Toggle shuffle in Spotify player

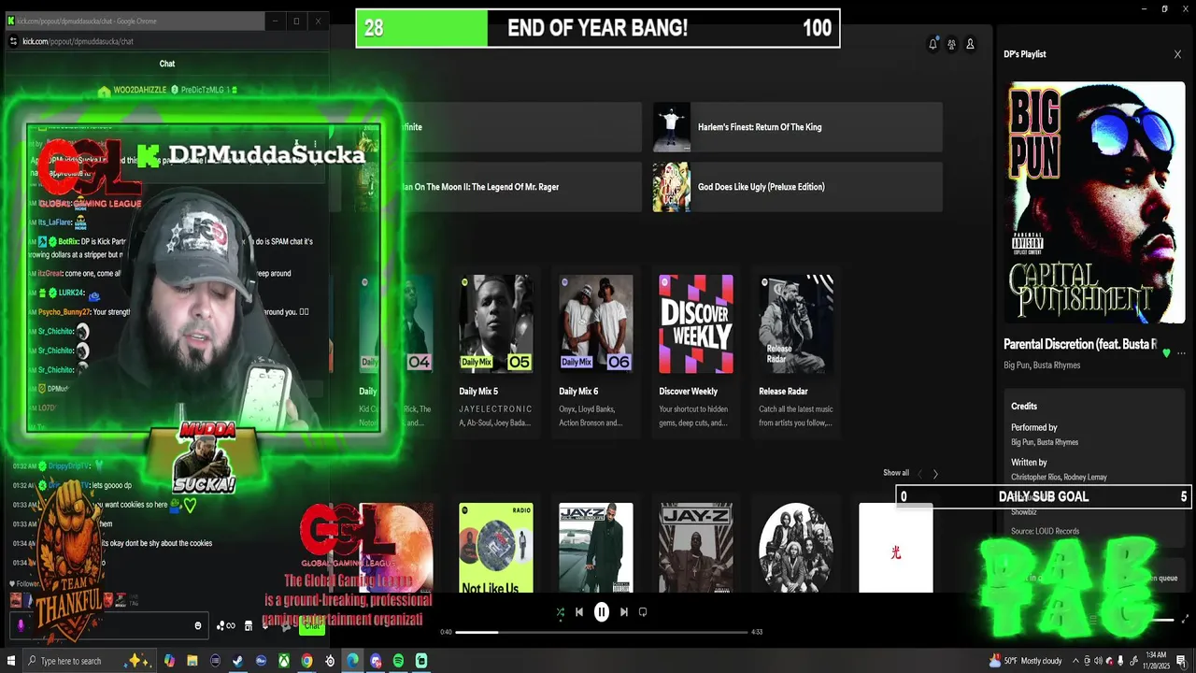(560, 612)
